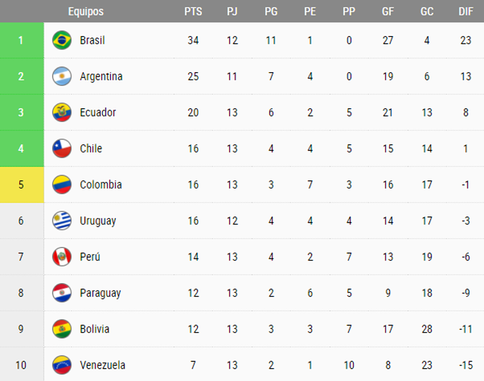Click the Perú flag icon
Viewport: 484px width, 381px height.
[x=62, y=256]
